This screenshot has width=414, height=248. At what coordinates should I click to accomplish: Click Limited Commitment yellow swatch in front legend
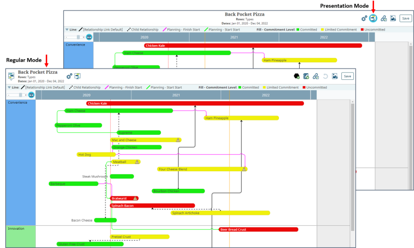coord(264,87)
